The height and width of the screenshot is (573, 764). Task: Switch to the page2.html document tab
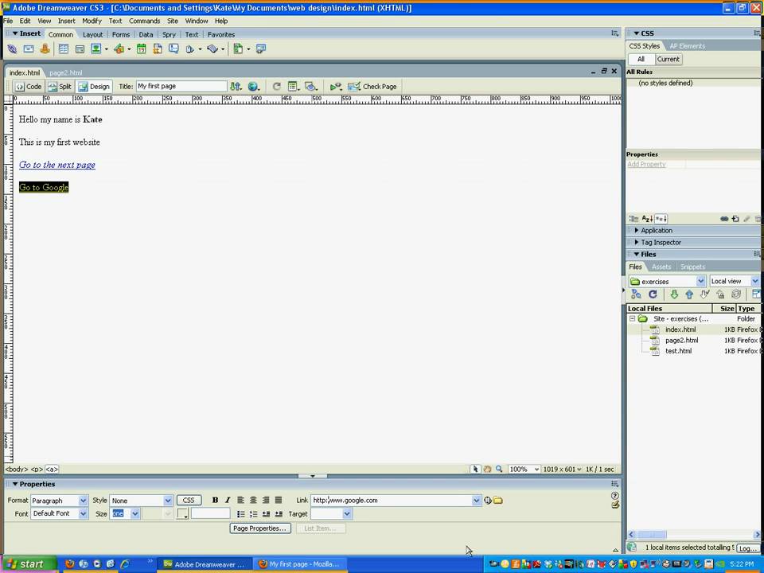65,72
